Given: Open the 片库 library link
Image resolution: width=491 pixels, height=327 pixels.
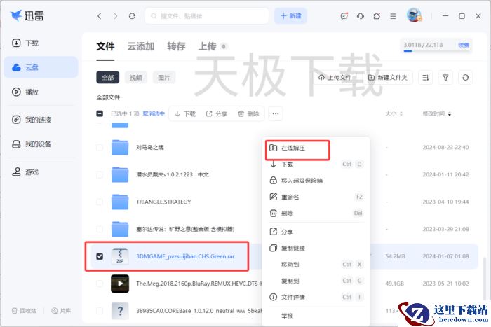Looking at the screenshot, I should 61,311.
